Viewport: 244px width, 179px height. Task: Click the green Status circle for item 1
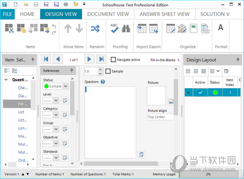coord(215,92)
